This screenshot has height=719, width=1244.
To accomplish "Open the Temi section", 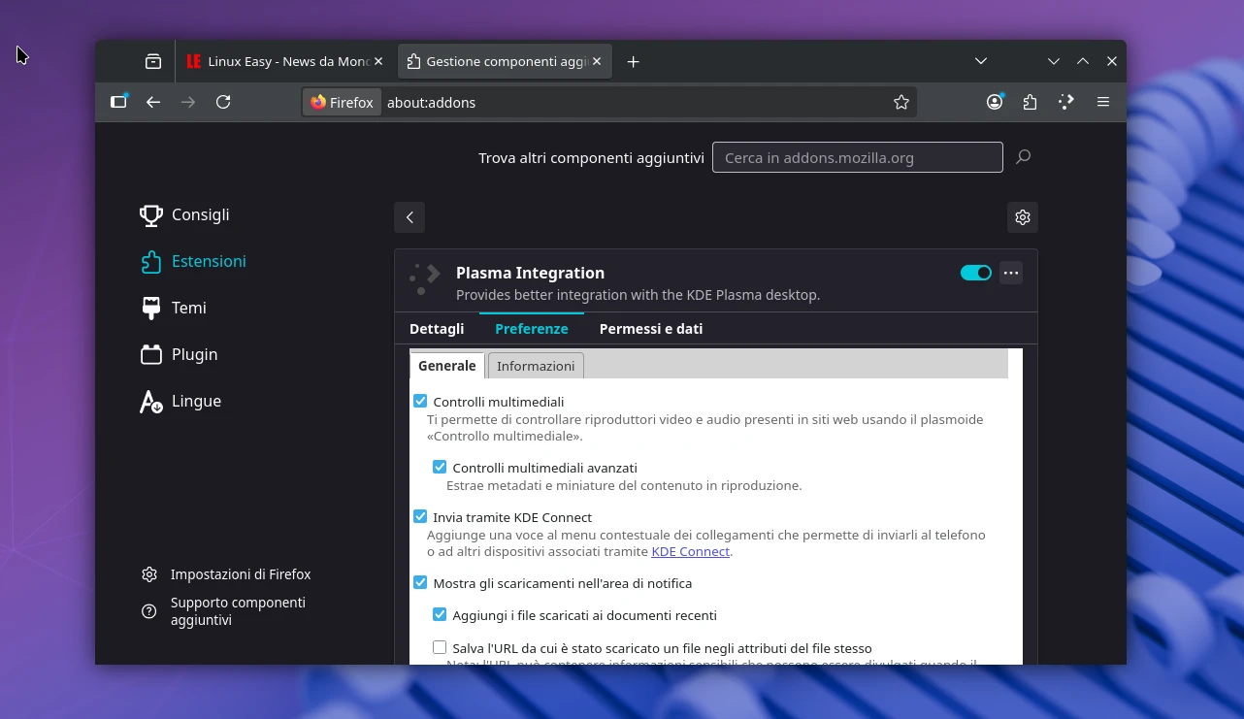I will tap(188, 308).
